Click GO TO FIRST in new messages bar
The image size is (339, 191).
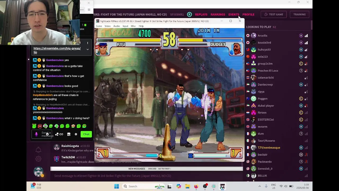point(164,169)
